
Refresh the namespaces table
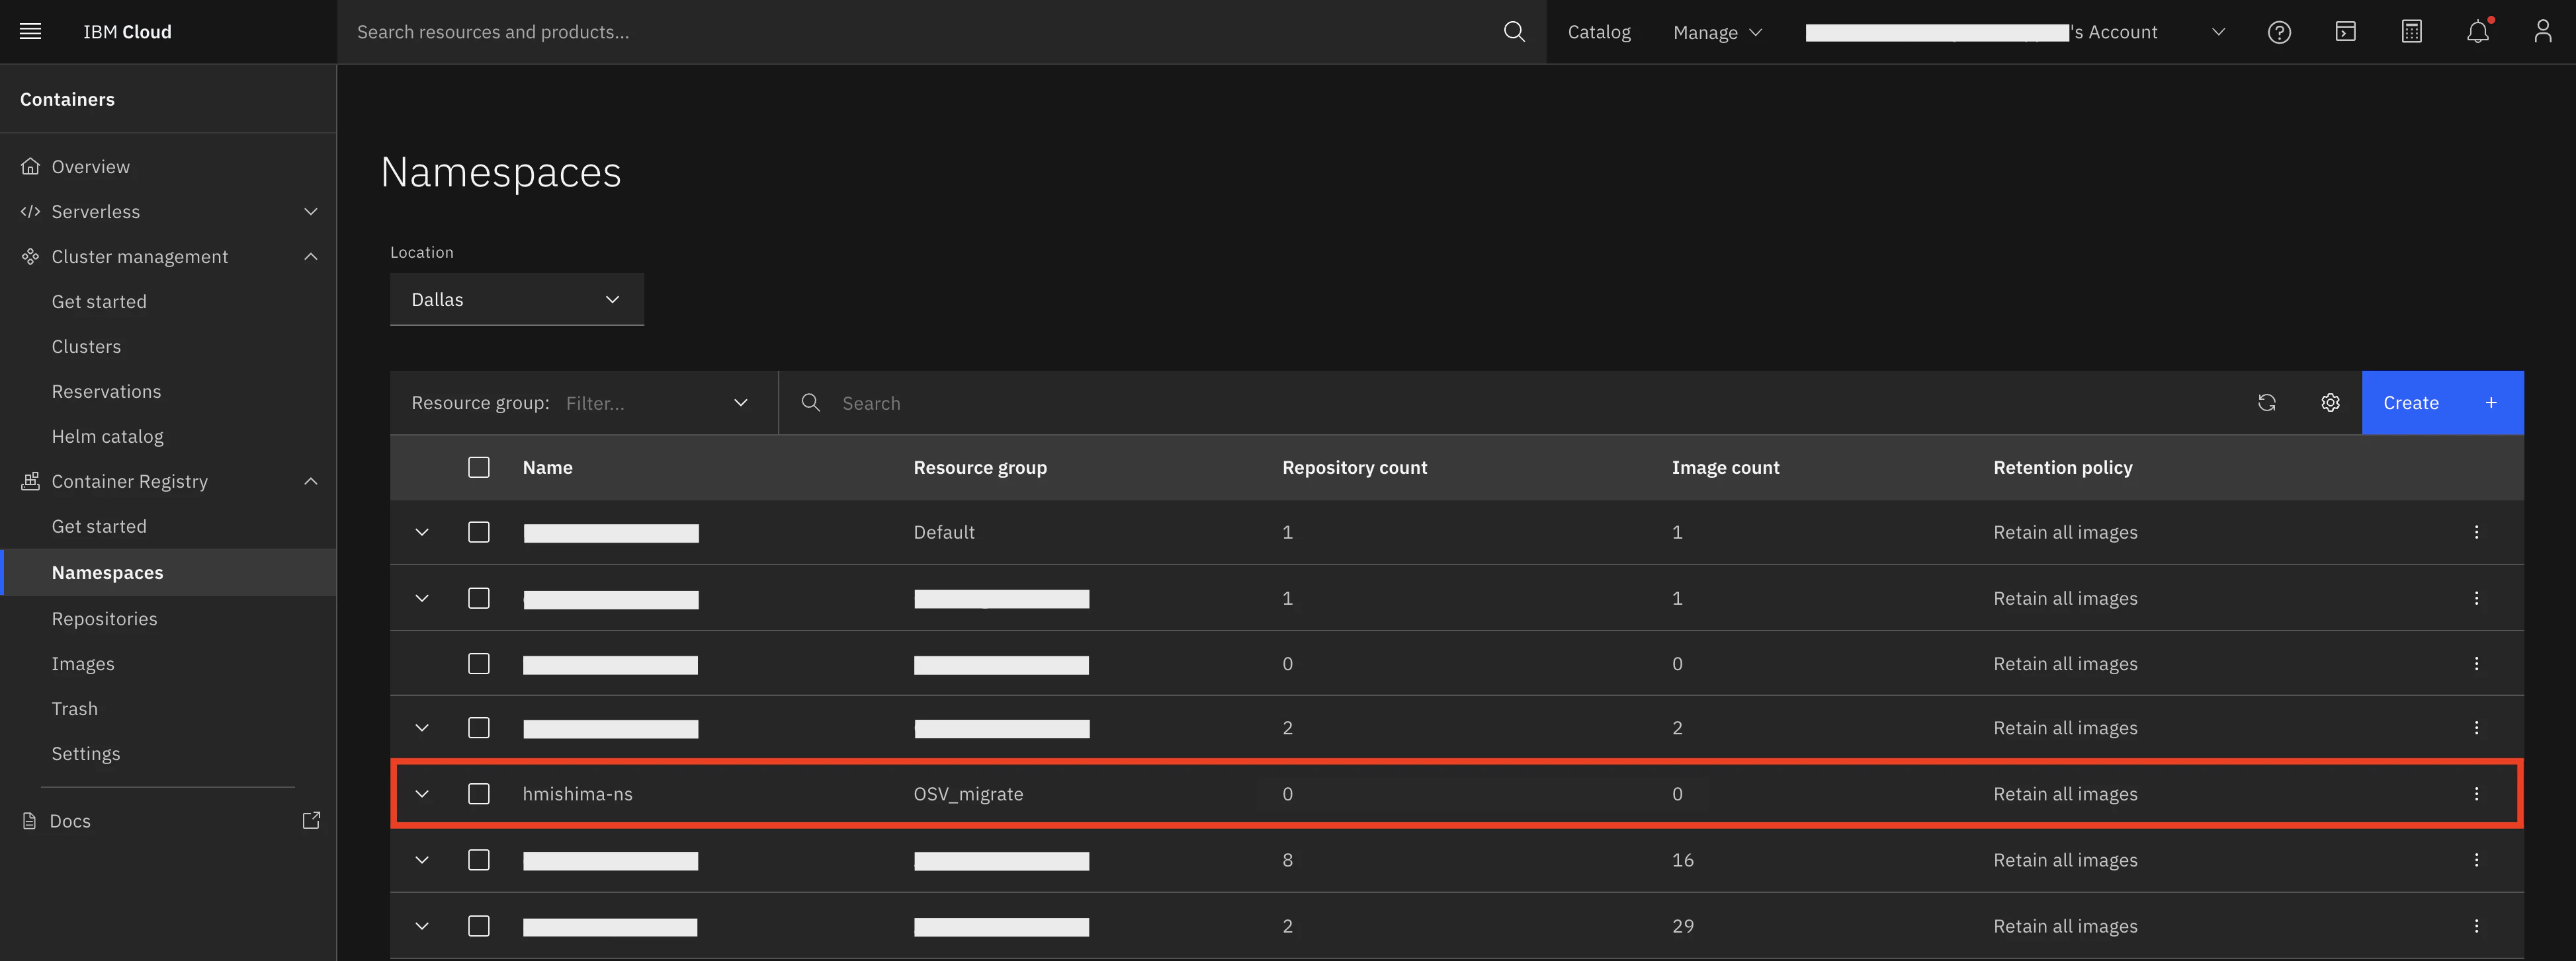(2266, 403)
